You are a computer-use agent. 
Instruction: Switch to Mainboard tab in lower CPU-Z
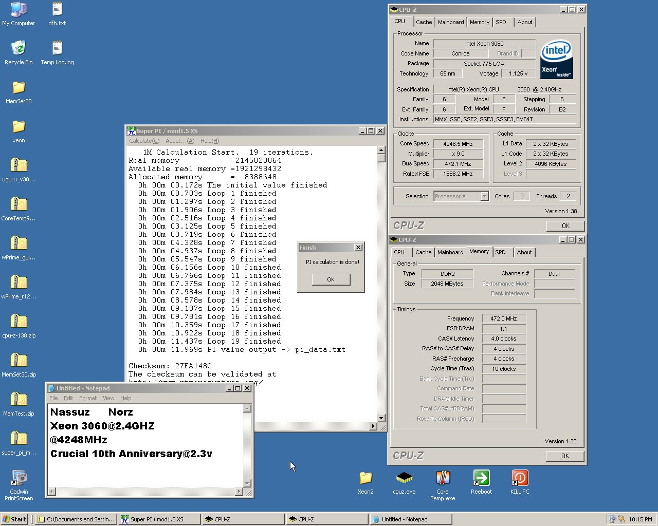pos(450,252)
